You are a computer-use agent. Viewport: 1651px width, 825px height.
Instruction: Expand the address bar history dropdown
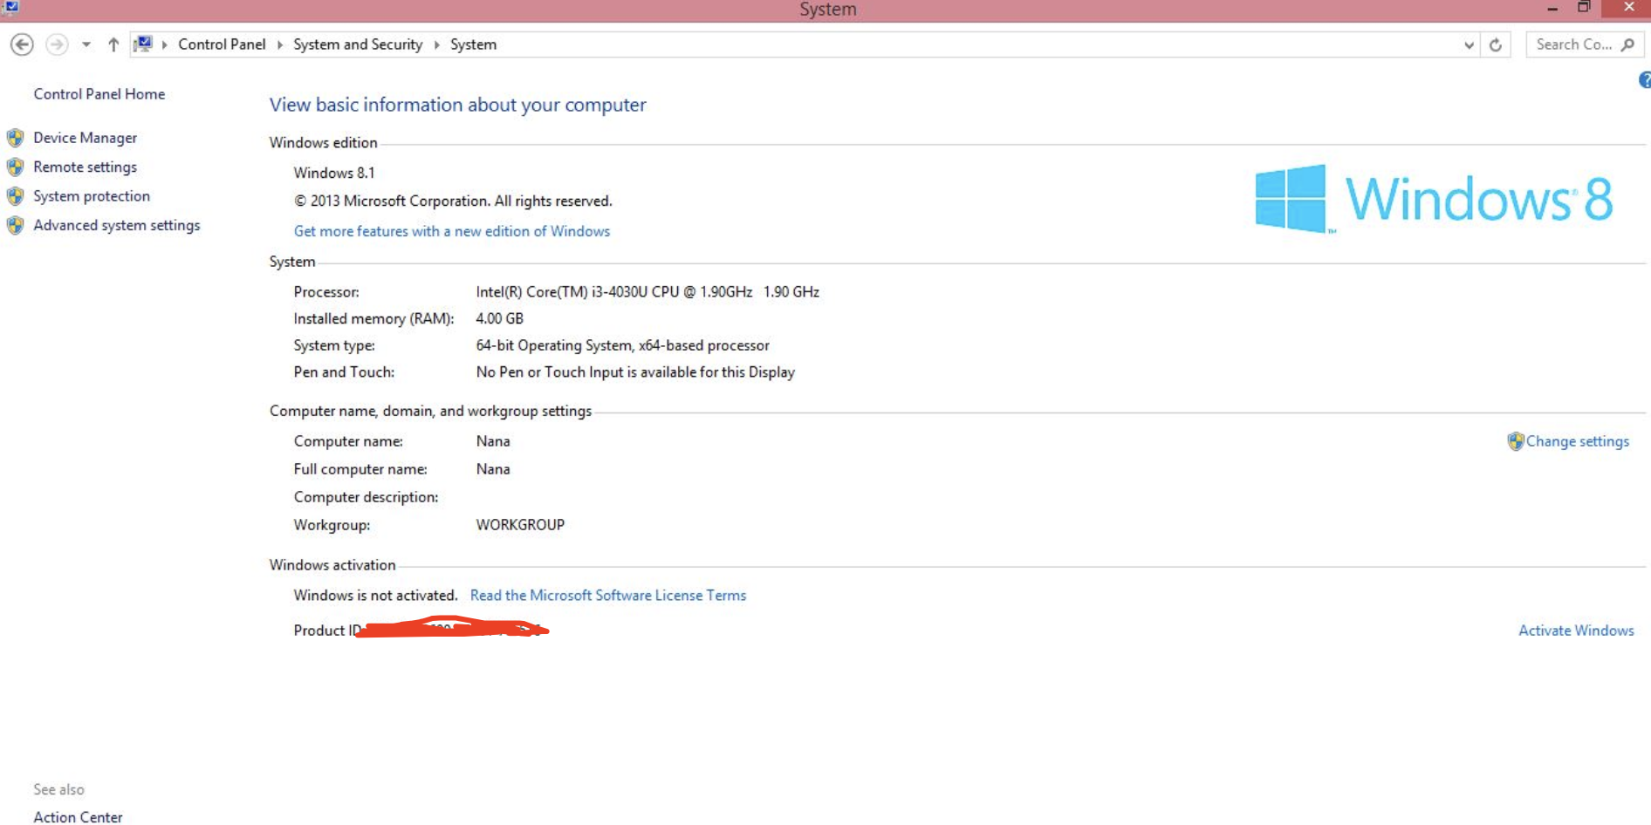point(1469,44)
